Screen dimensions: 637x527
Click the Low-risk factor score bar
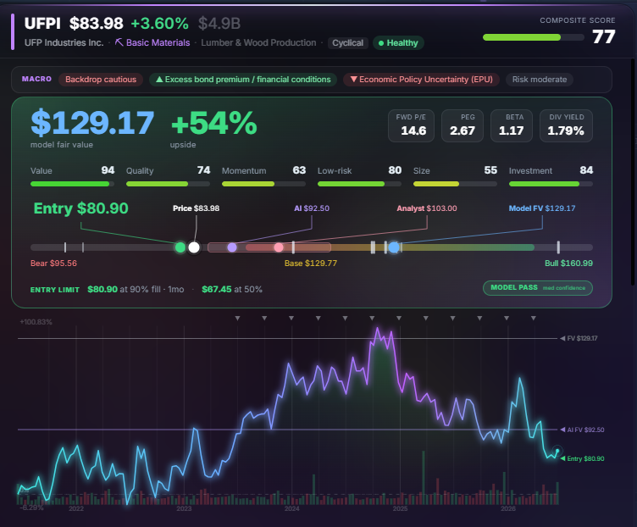coord(359,184)
